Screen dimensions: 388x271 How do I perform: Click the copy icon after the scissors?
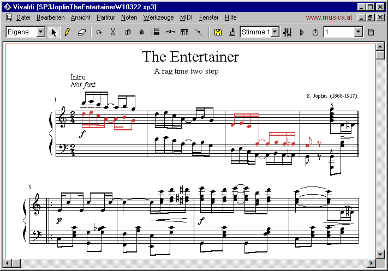(x=128, y=32)
